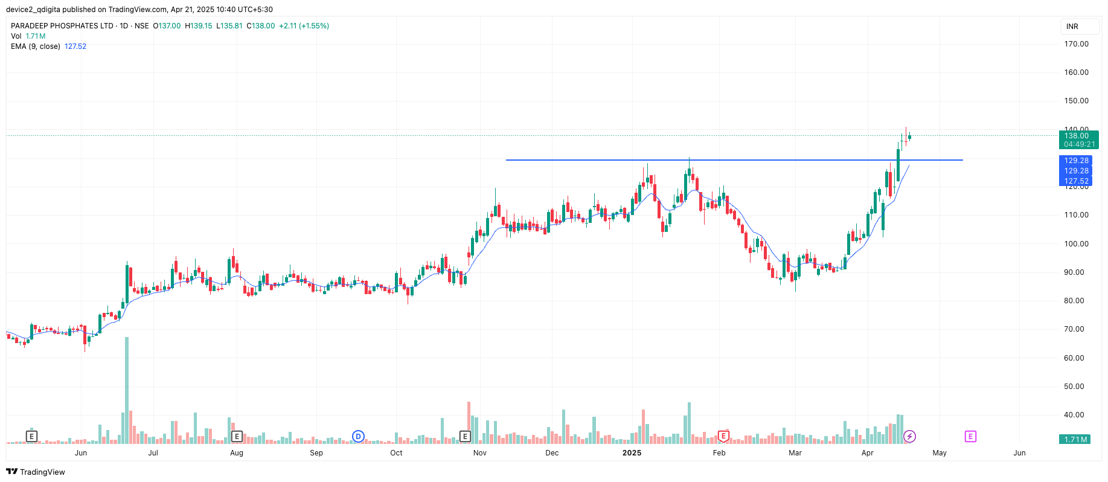
Task: Click the Vol indicator legend
Action: coord(16,36)
